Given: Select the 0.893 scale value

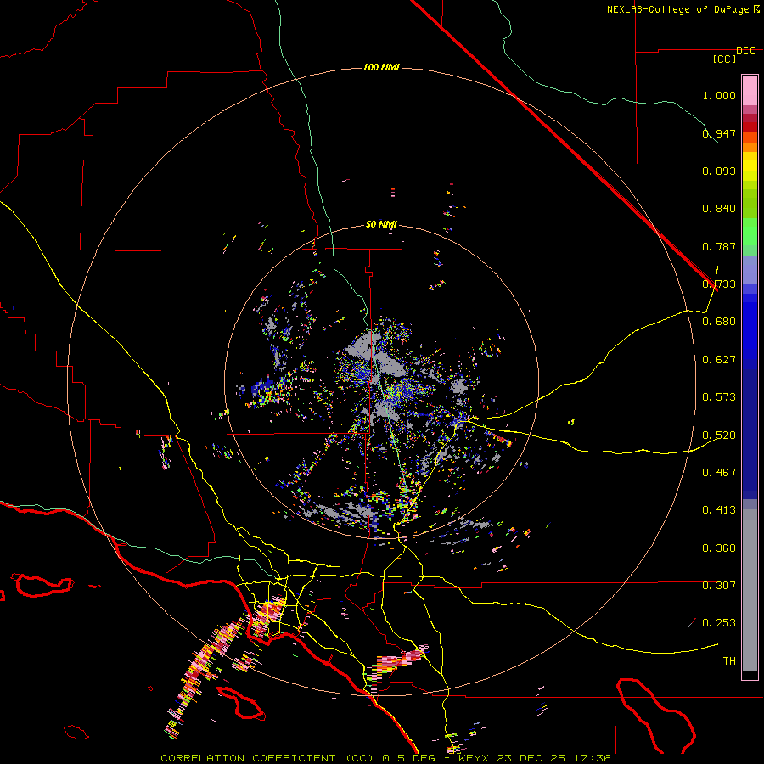Looking at the screenshot, I should click(719, 171).
